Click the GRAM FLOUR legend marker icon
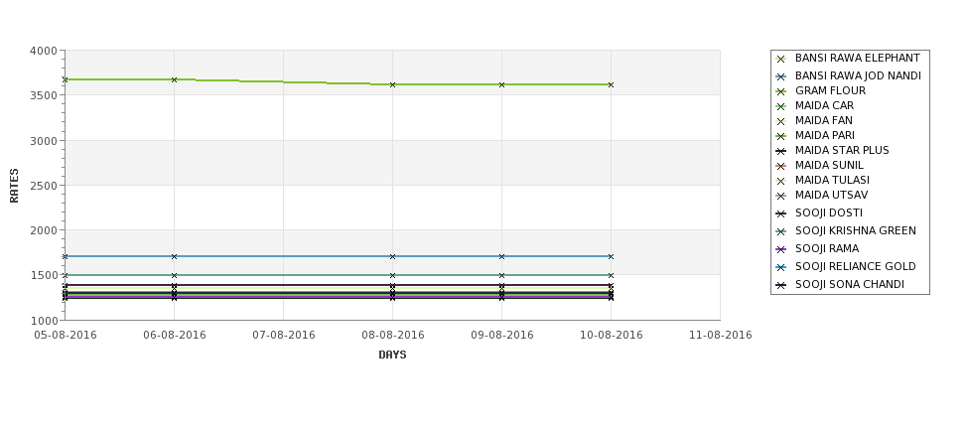 pyautogui.click(x=780, y=91)
